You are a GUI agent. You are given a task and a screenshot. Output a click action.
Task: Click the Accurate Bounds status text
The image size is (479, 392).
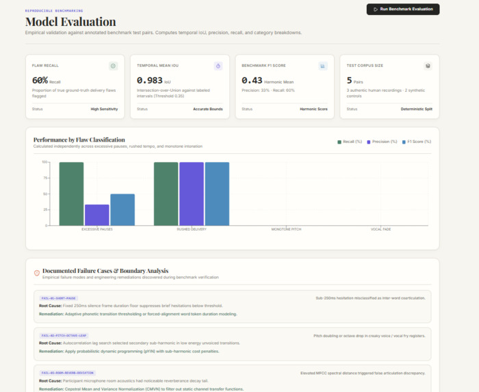[x=208, y=109]
